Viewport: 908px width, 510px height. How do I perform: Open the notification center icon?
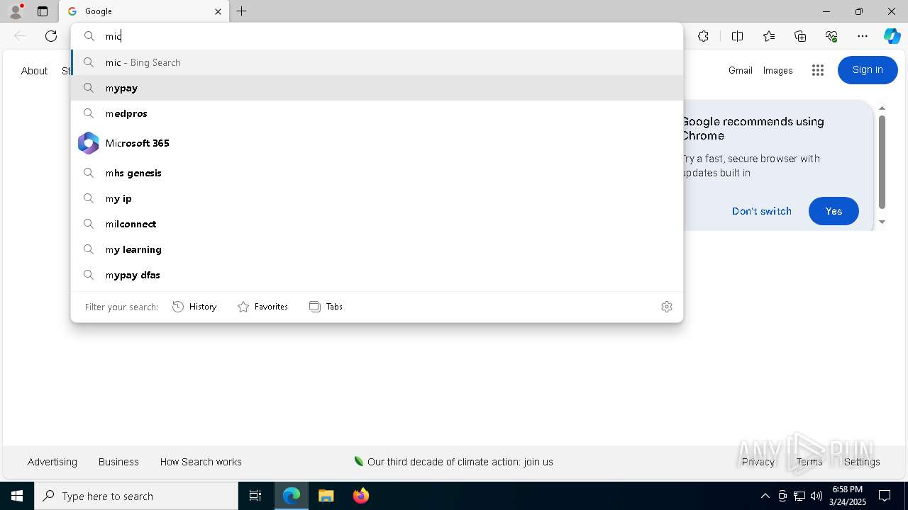tap(885, 496)
